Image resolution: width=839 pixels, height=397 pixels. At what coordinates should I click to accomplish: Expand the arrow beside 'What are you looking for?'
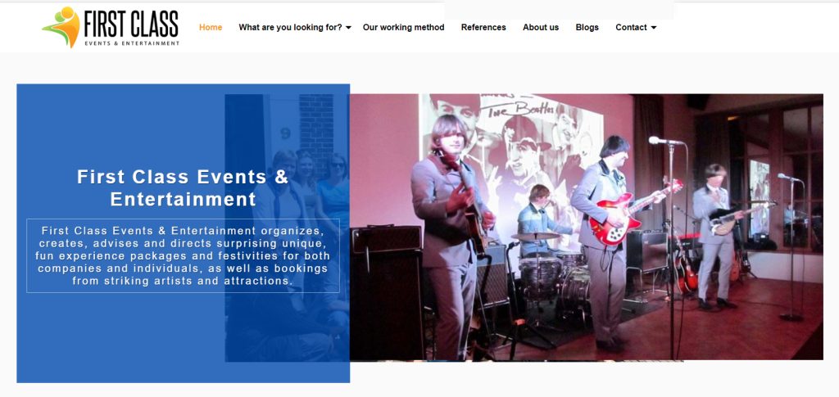348,28
